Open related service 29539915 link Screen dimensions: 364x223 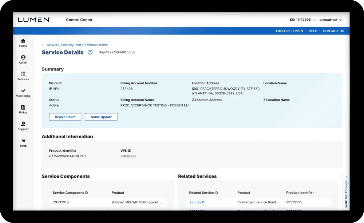click(197, 202)
